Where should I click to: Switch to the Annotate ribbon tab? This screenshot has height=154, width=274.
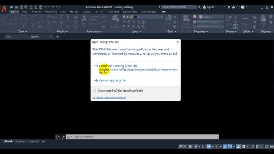tap(36, 12)
